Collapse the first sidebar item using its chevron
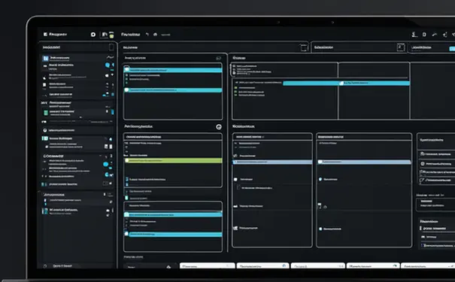The width and height of the screenshot is (455, 282). (x=110, y=57)
